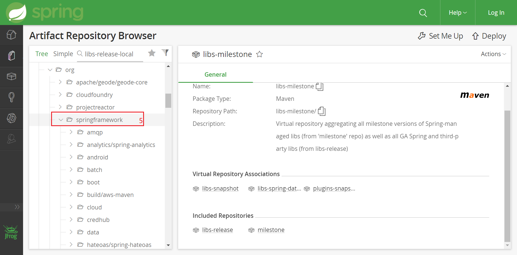The image size is (517, 255).
Task: Expand the boot folder in the tree
Action: (x=71, y=182)
